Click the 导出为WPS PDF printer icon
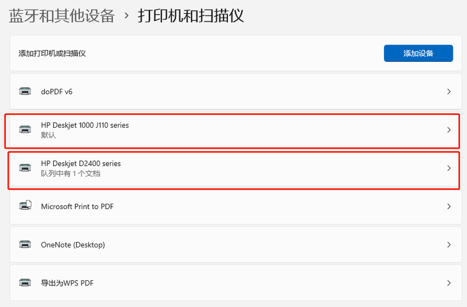 [25, 283]
